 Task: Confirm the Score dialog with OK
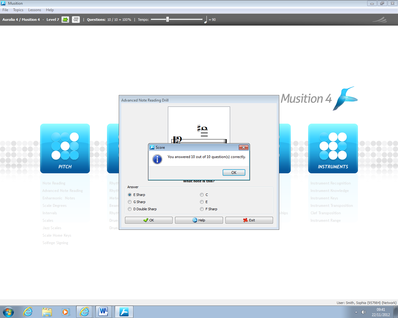234,173
